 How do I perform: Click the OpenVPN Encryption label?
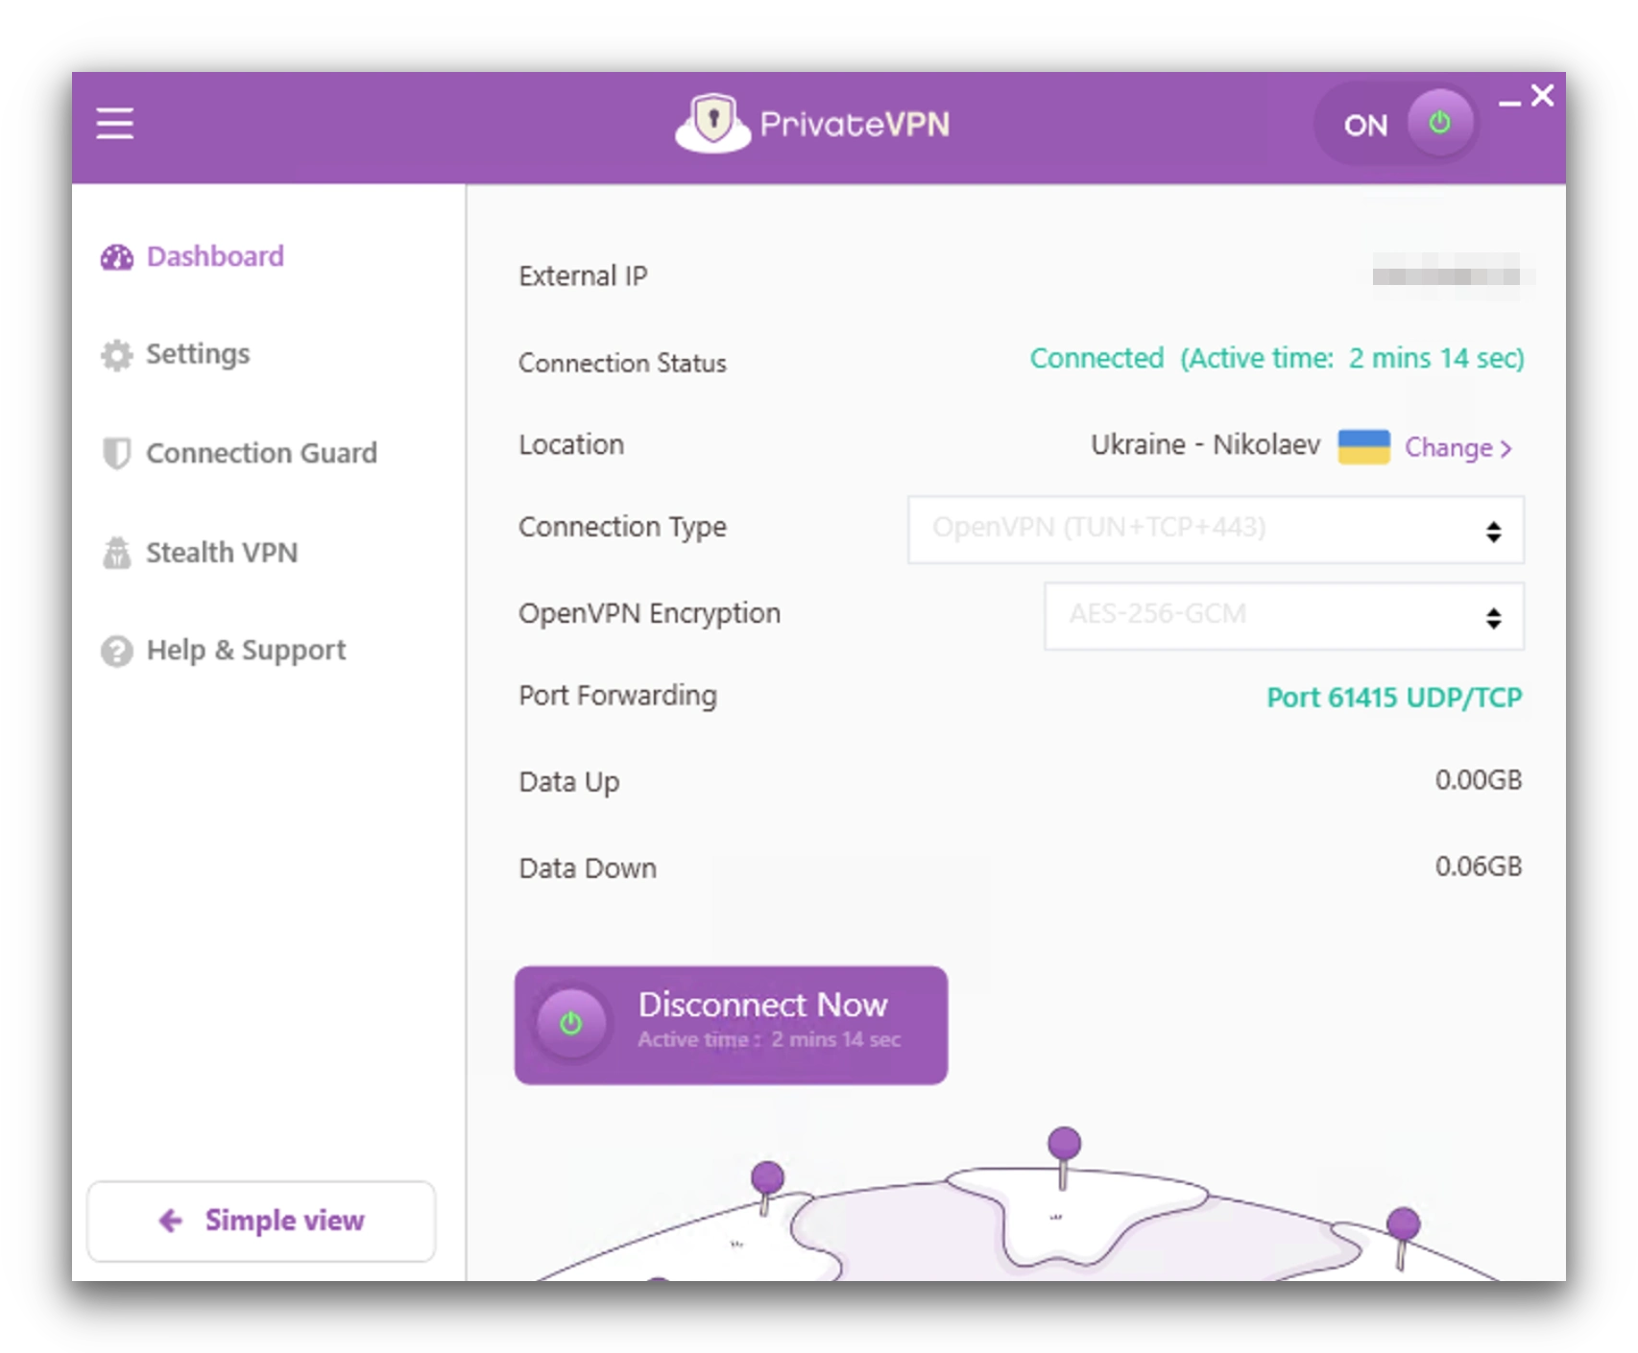pos(649,614)
